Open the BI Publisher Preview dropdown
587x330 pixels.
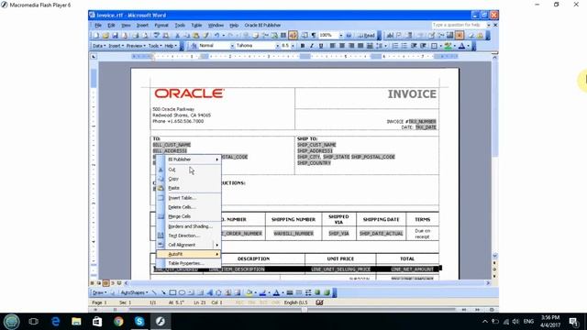point(136,46)
